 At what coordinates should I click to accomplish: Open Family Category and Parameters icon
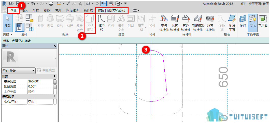pos(29,18)
